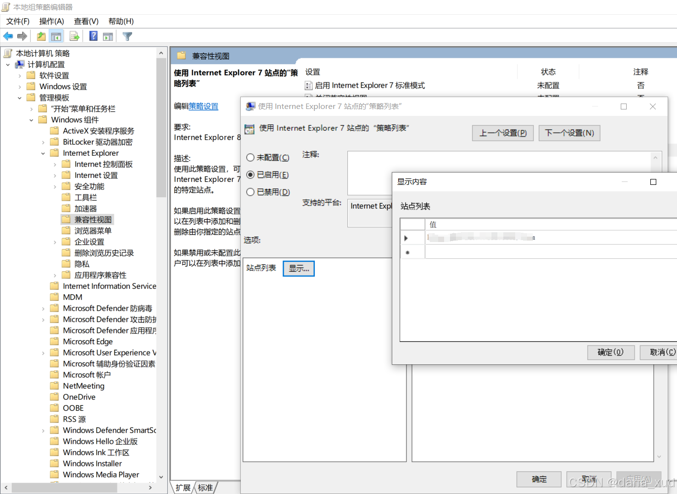Screen dimensions: 677x494
Task: Select the Windows Media Player tree item
Action: [101, 474]
